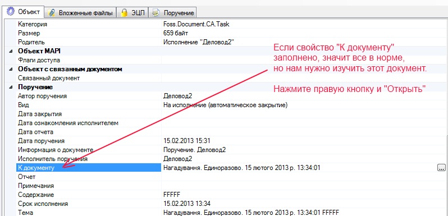Click the Тема value ending in FFFFF

[x=251, y=213]
